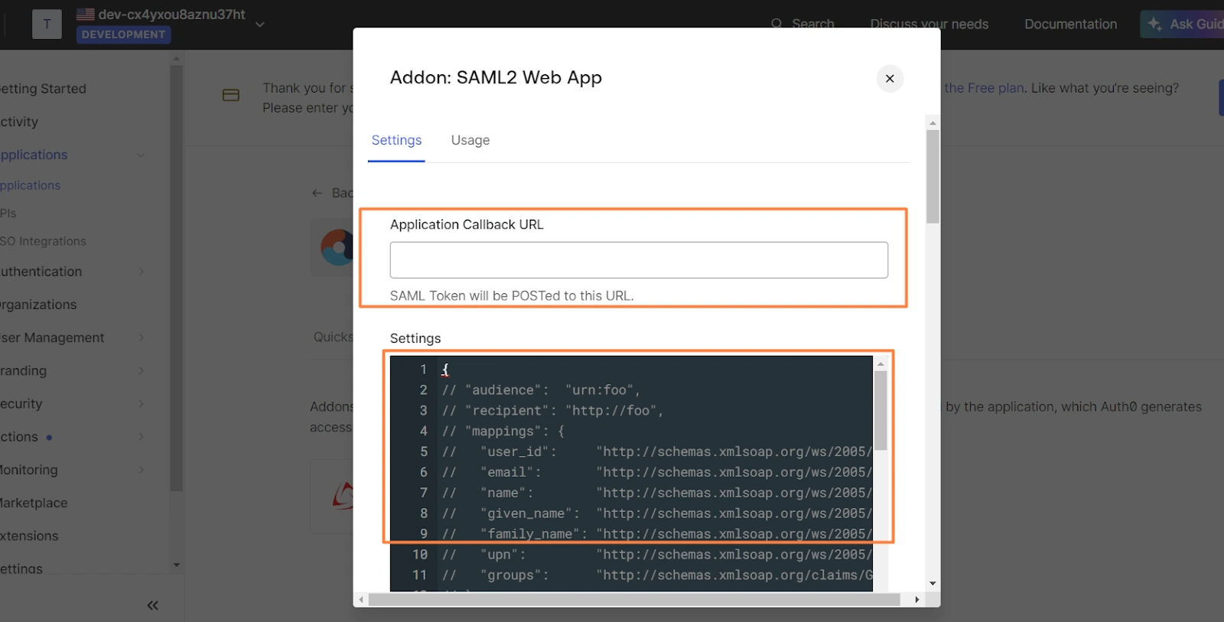The image size is (1224, 622).
Task: Click the "recipient" line in code editor
Action: pos(552,411)
